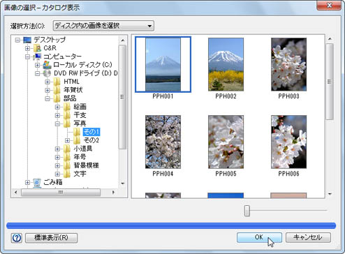345x254 pixels.
Task: Click the thumbnail size slider handle
Action: click(x=247, y=211)
